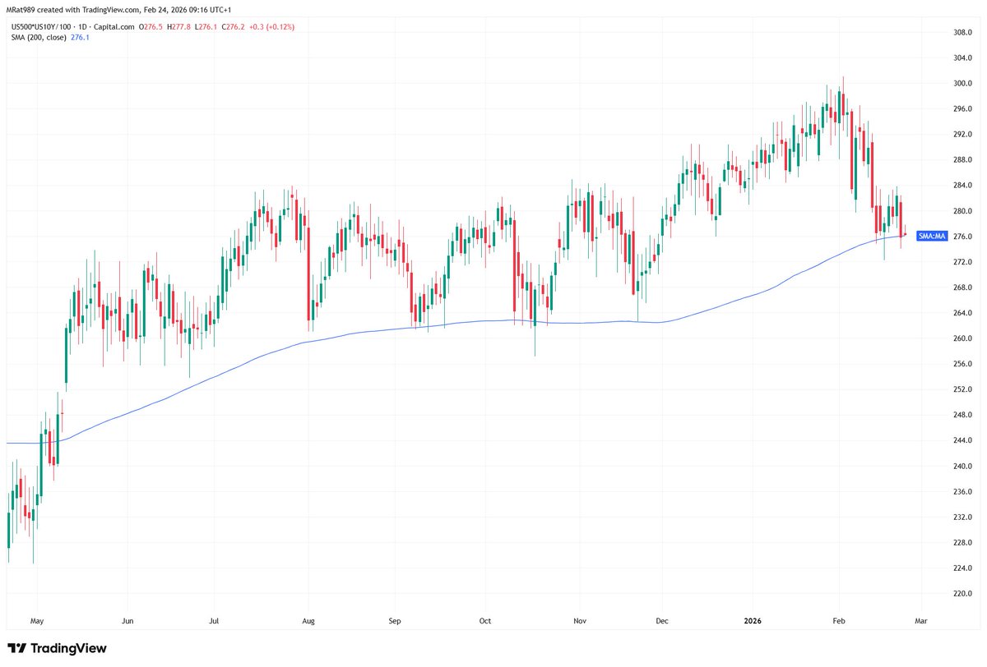Expand the Mar label on the time axis
The height and width of the screenshot is (667, 987).
(x=920, y=621)
